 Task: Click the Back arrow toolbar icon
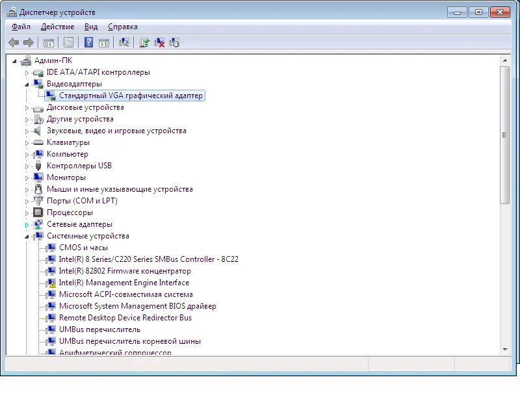pyautogui.click(x=14, y=42)
